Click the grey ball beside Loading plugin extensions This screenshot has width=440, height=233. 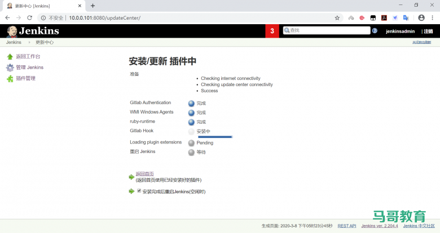coord(191,143)
